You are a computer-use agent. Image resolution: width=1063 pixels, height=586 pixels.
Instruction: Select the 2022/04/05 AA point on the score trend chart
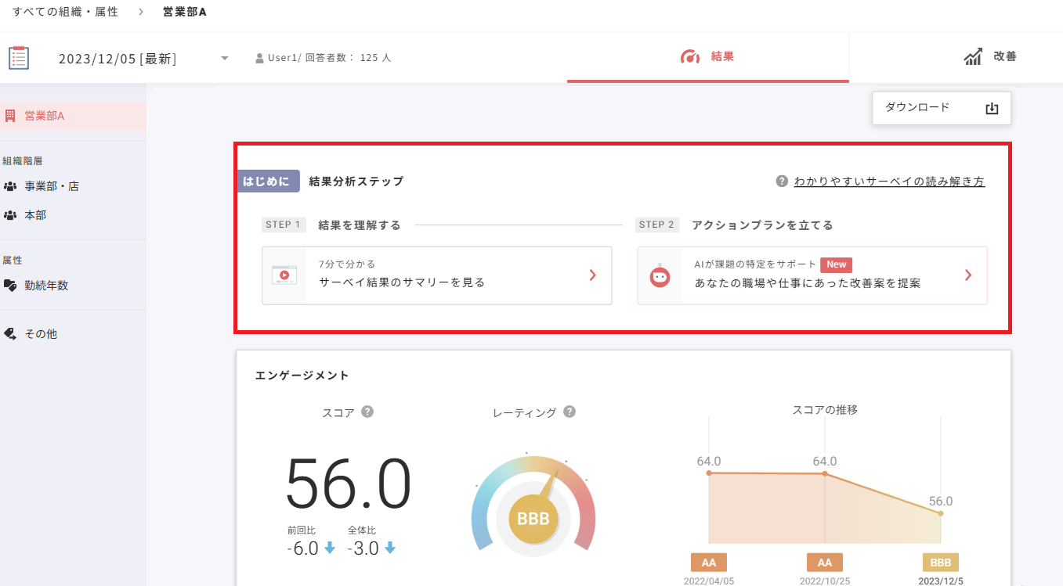coord(708,473)
